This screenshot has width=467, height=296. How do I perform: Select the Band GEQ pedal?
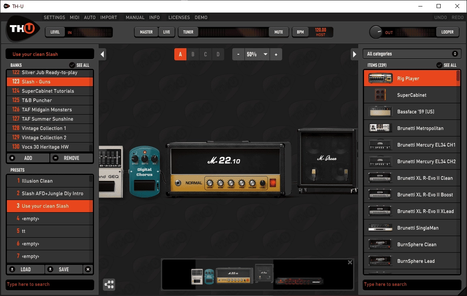click(111, 172)
